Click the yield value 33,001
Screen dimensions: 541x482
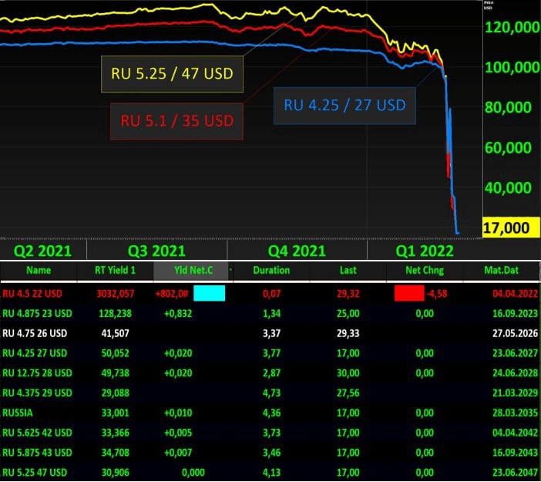tap(116, 413)
